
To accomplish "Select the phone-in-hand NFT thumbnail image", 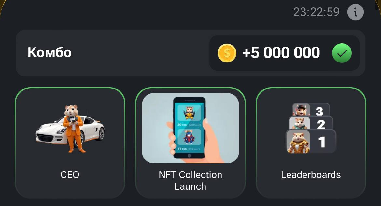I will 190,128.
